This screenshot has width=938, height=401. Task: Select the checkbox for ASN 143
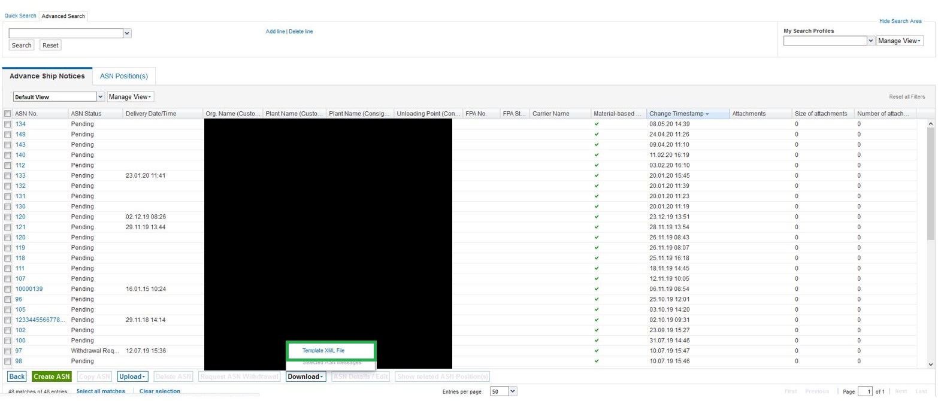click(x=7, y=144)
